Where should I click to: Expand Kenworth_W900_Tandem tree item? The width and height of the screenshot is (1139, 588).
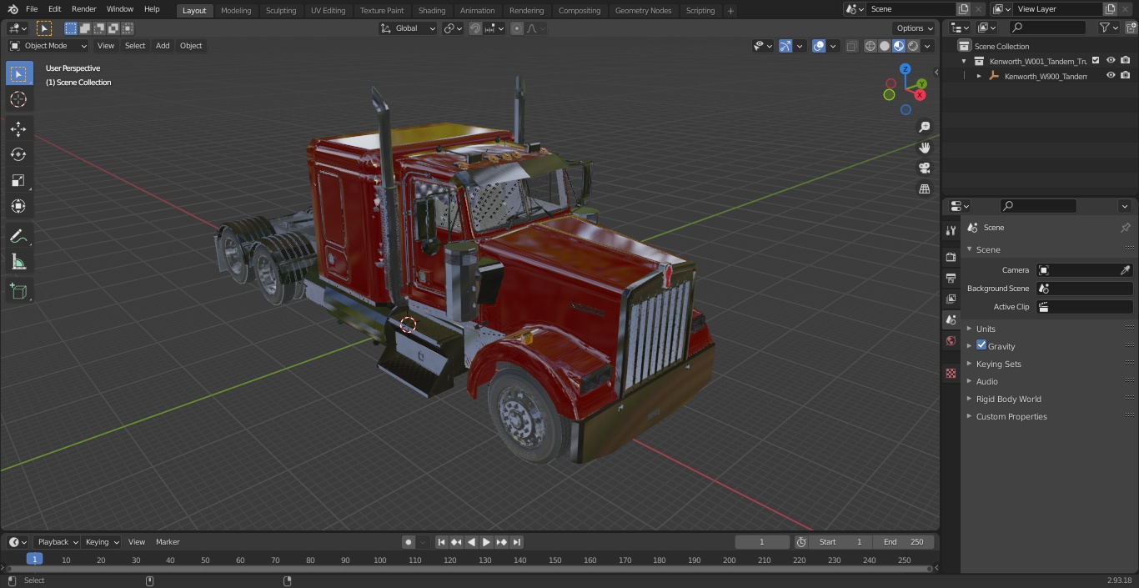click(x=979, y=76)
